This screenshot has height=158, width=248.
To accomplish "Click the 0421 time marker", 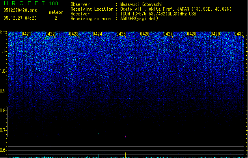I will (x=26, y=34).
